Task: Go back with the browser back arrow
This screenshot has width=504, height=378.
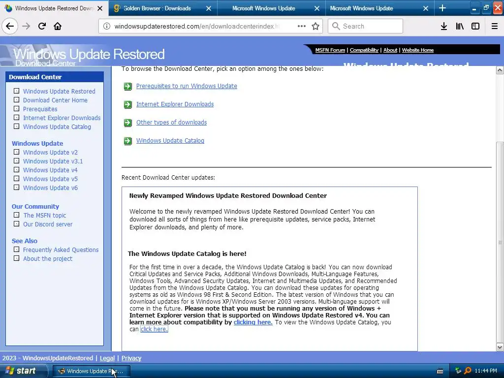Action: 10,27
